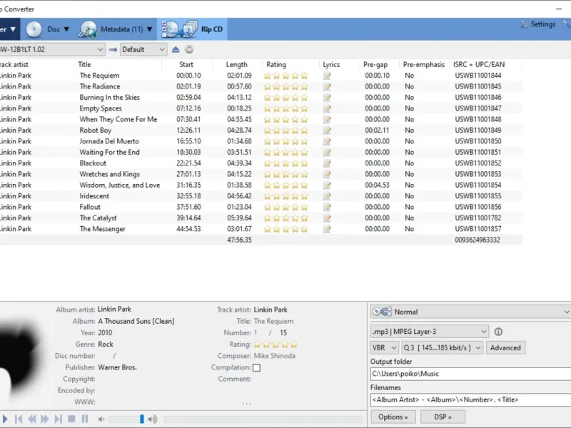Fast forward the current track

45,419
